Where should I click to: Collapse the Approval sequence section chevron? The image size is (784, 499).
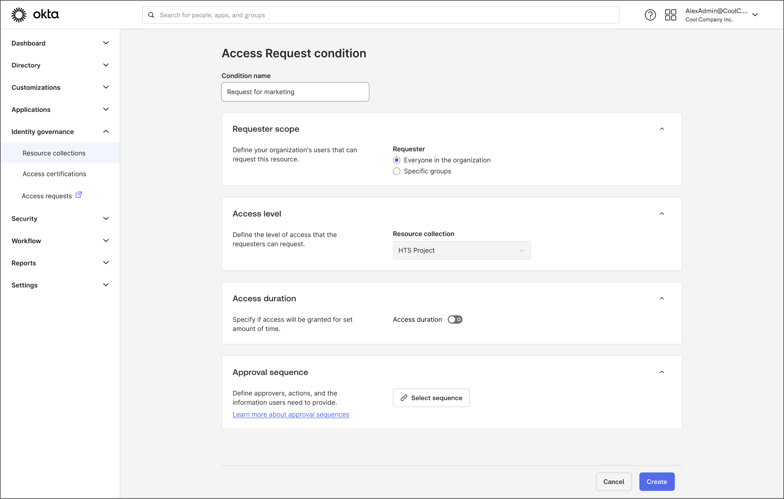pyautogui.click(x=662, y=372)
